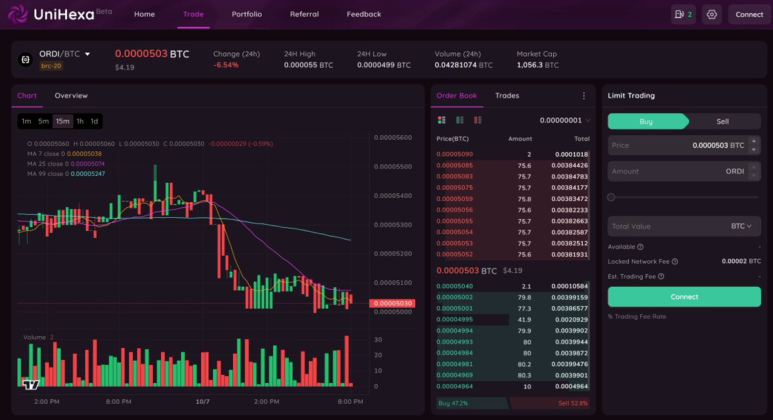This screenshot has width=773, height=420.
Task: Open Trade nav item
Action: tap(193, 14)
